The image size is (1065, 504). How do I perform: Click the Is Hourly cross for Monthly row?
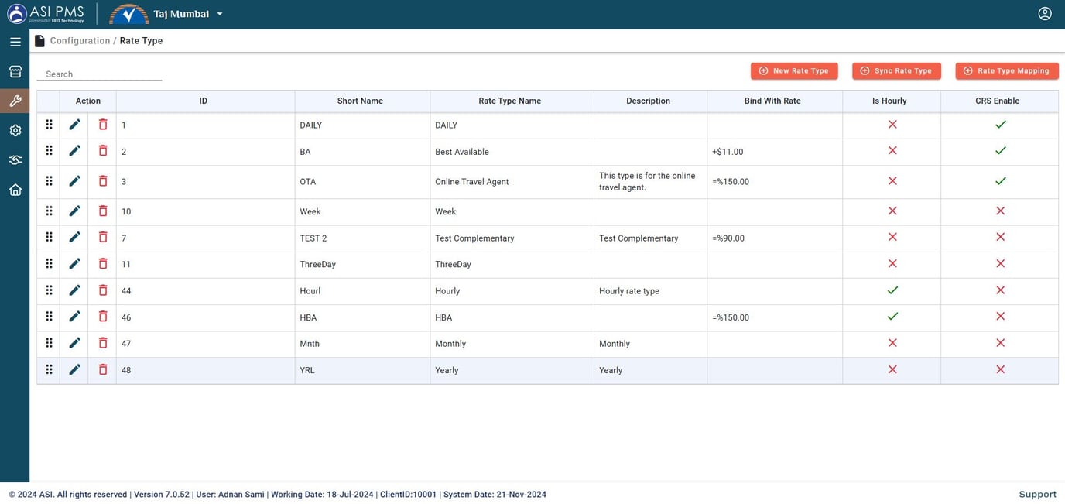[892, 343]
